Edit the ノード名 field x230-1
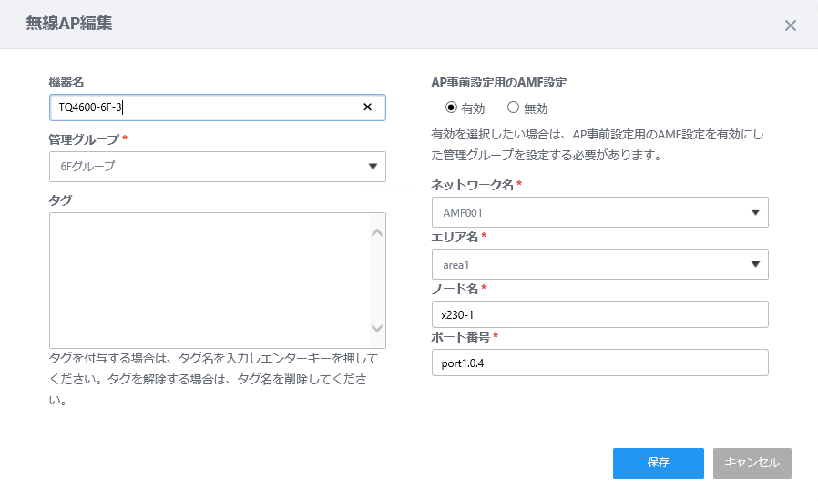 click(x=600, y=314)
